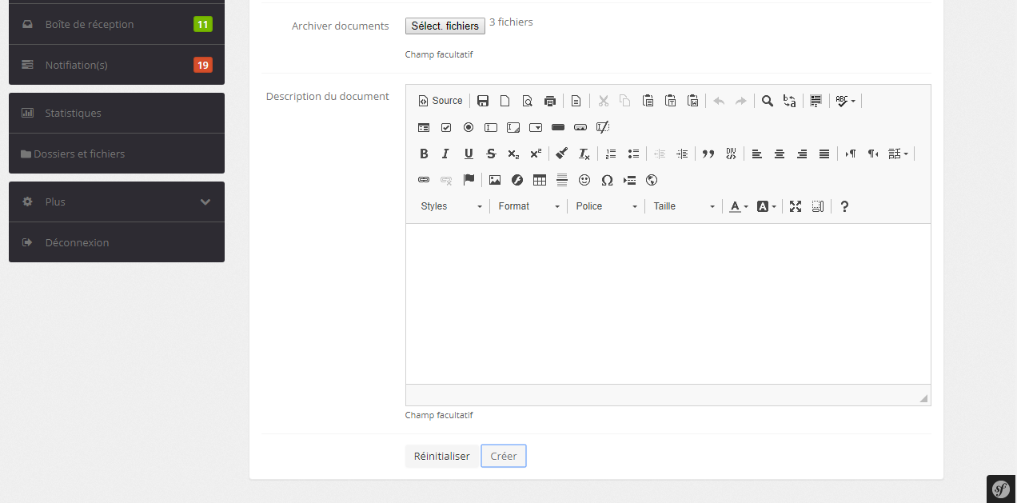Click the Special Character omega icon
Viewport: 1017px width, 503px height.
(607, 180)
